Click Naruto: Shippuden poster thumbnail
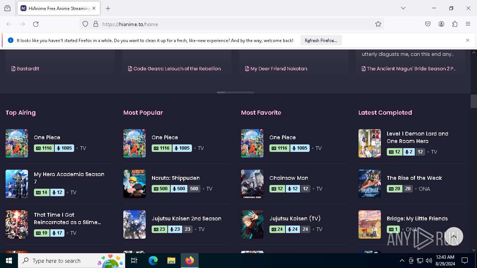Screen dimensions: 477x268 click(135, 184)
